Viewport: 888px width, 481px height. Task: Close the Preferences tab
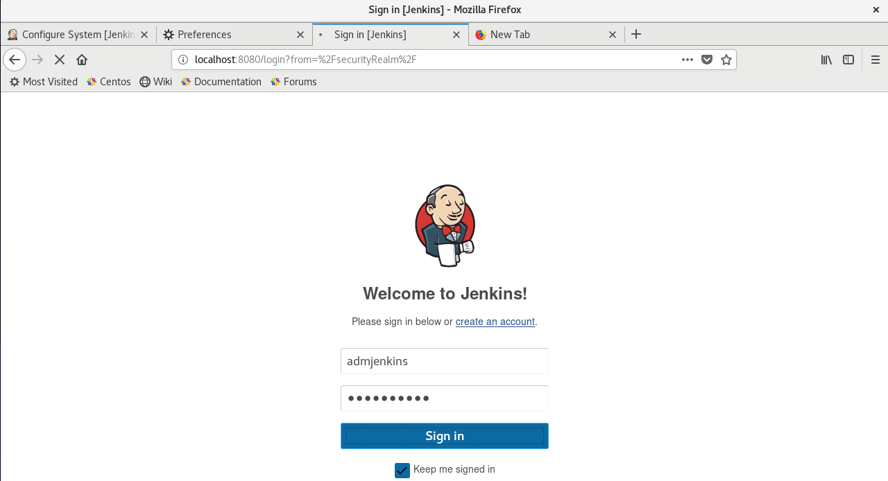[x=300, y=35]
